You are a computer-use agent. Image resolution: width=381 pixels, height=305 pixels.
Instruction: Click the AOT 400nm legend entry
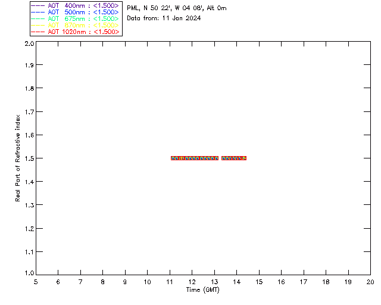[75, 5]
